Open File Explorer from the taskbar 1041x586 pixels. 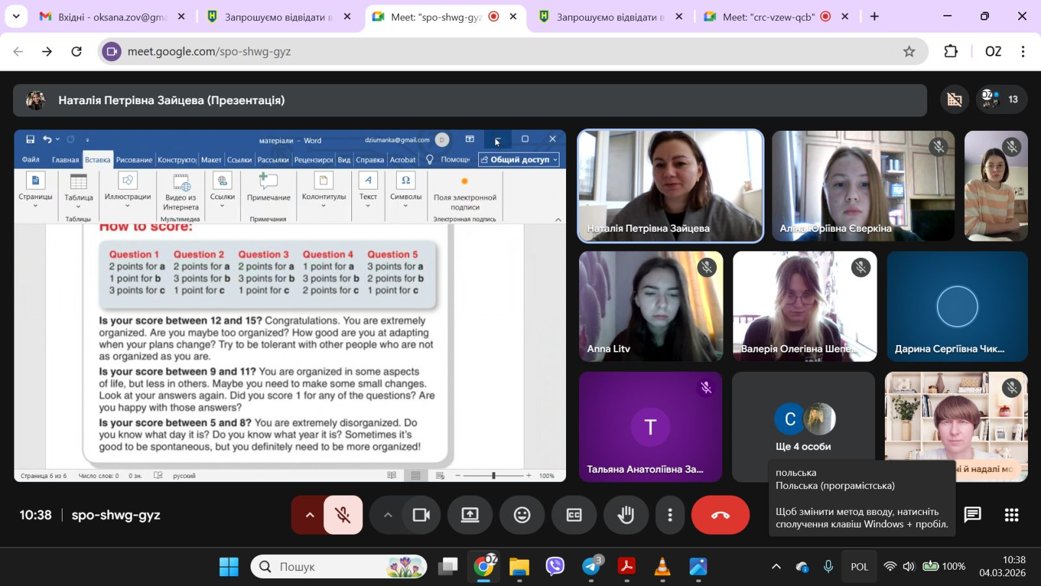tap(519, 567)
